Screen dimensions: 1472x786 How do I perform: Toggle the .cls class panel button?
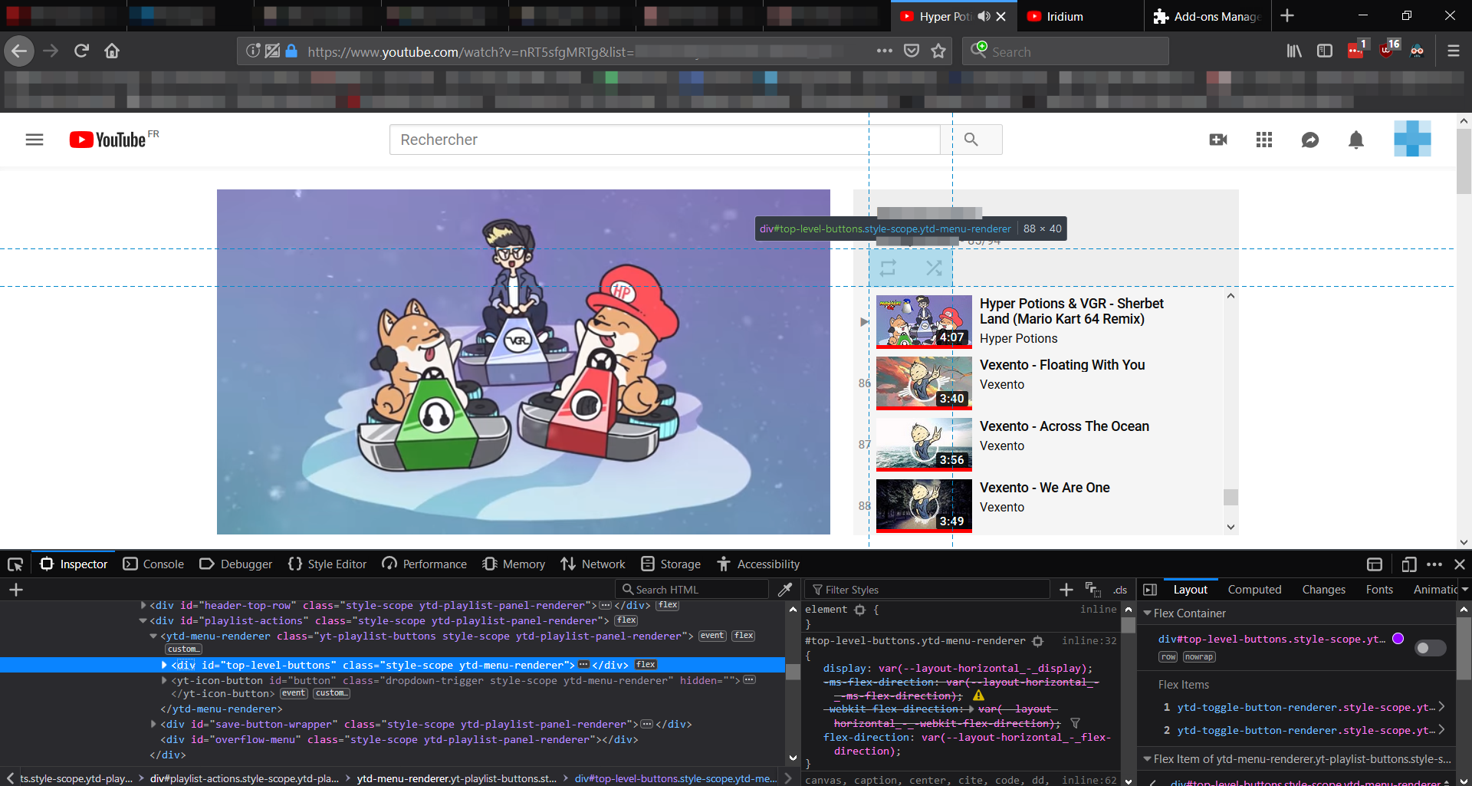1120,590
